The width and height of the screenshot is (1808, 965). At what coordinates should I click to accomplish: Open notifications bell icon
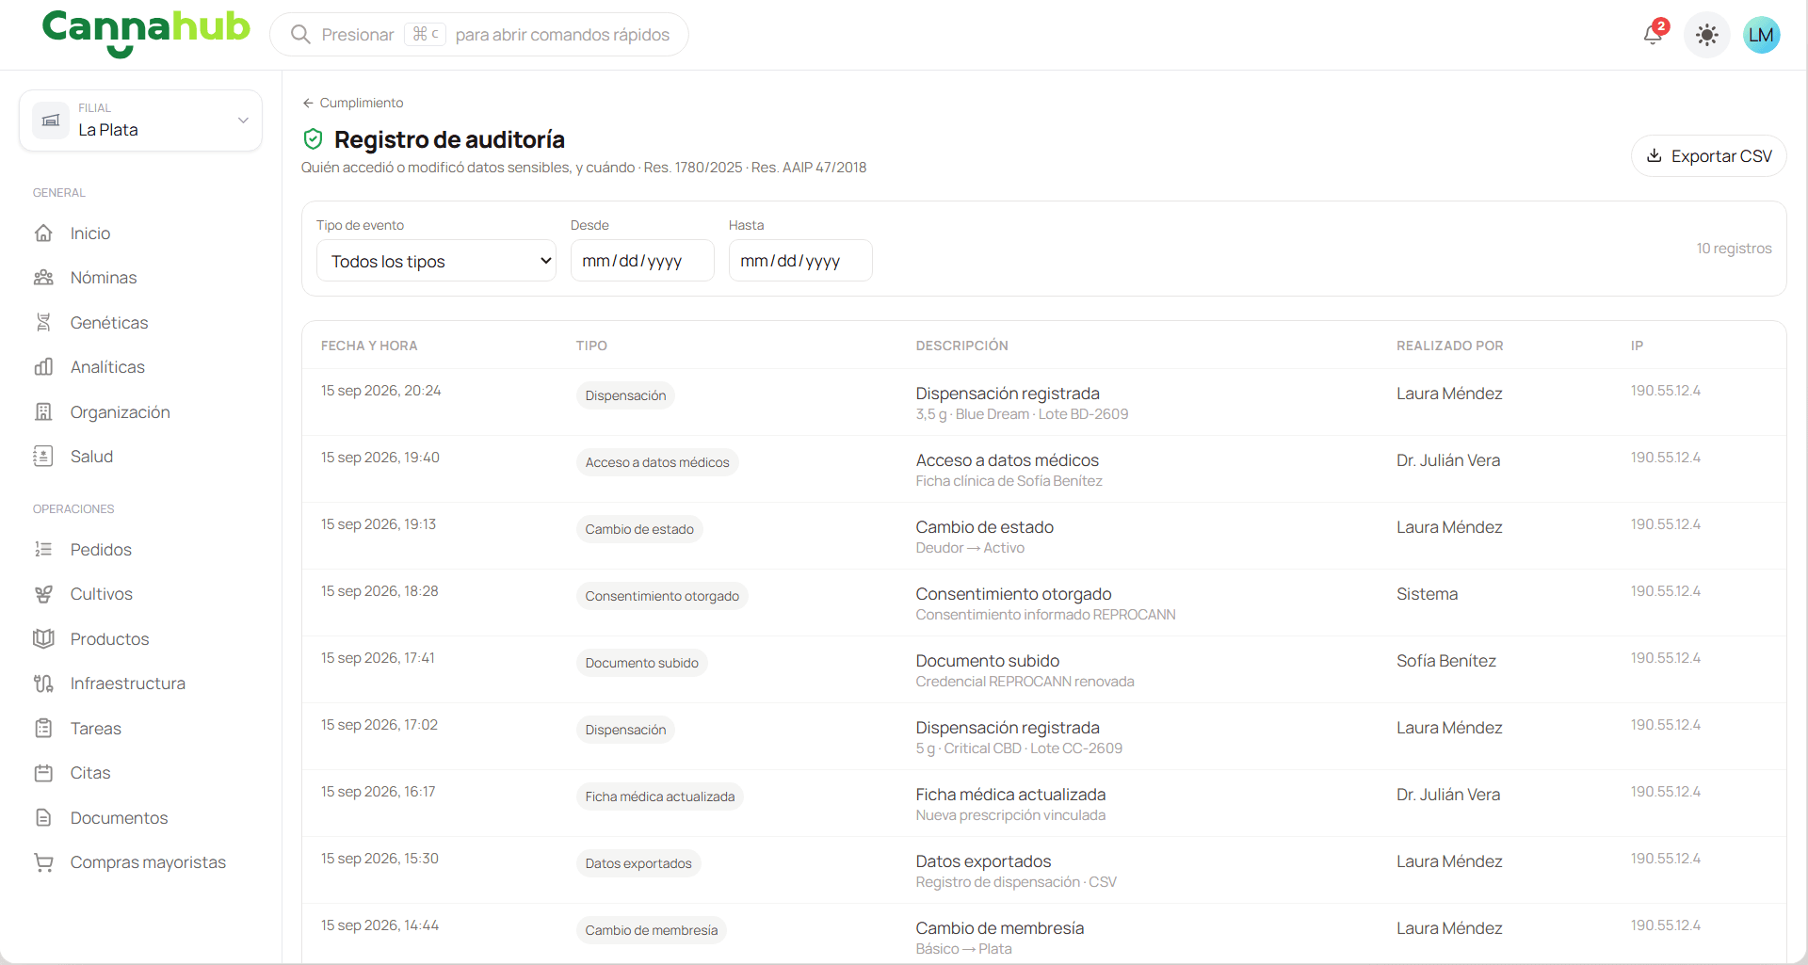click(1654, 35)
